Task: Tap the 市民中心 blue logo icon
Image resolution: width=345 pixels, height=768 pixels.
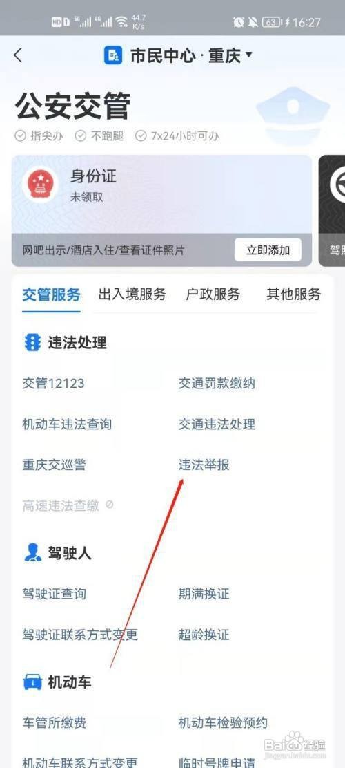Action: (x=113, y=55)
